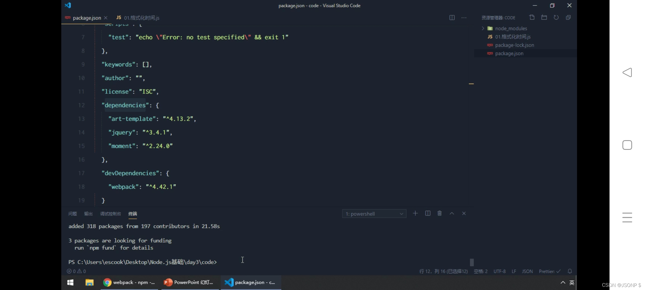Change file encoding UTF-8
645x290 pixels.
coord(500,271)
